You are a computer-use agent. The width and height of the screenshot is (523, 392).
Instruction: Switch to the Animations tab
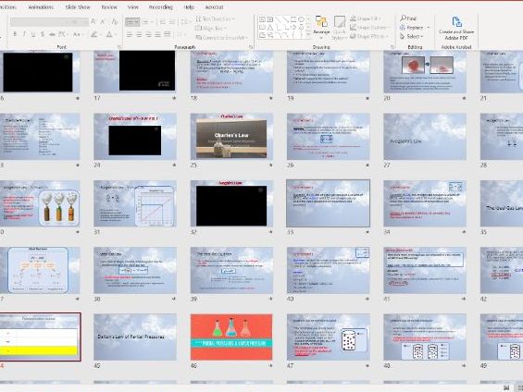tap(41, 7)
